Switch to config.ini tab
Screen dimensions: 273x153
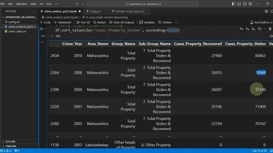(x=95, y=11)
